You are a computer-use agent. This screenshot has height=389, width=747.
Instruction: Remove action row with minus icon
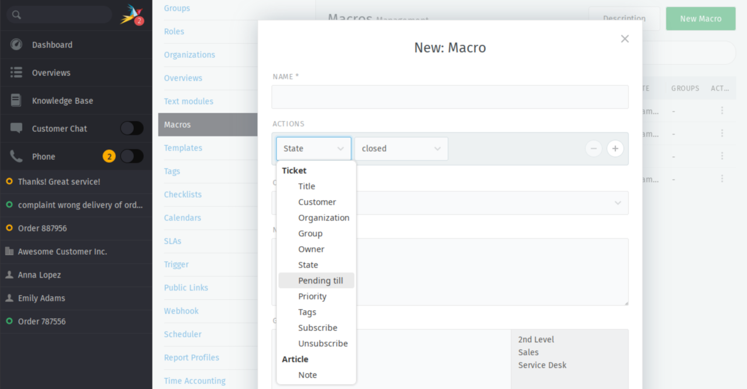click(x=593, y=149)
